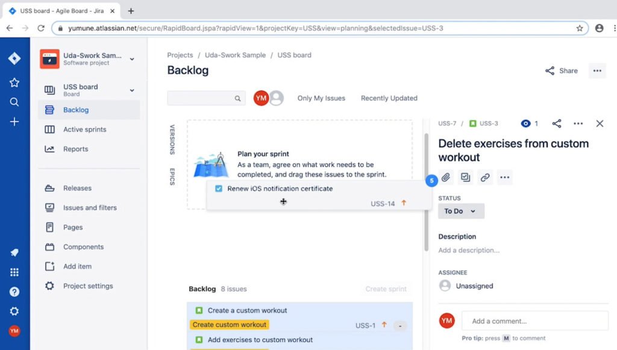Viewport: 617px width, 350px height.
Task: Open Jira search from the blue sidebar
Action: [x=14, y=102]
